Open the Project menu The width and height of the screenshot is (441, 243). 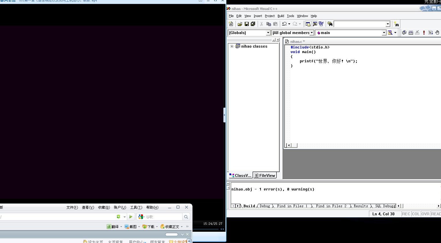pyautogui.click(x=270, y=16)
